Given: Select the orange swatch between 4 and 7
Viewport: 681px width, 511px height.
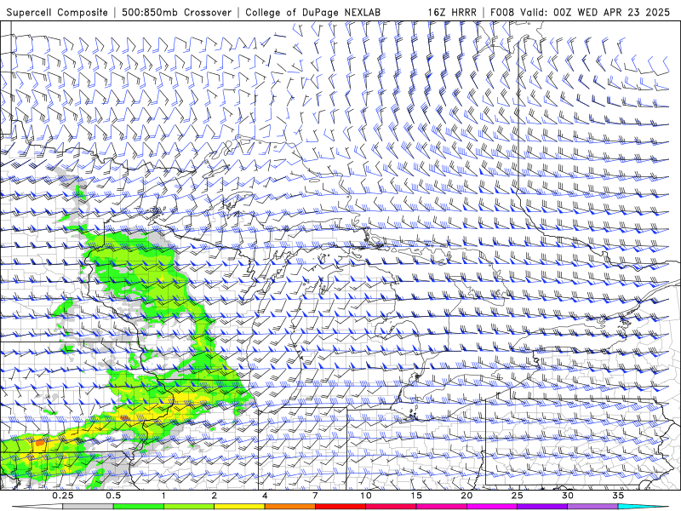Looking at the screenshot, I should [x=289, y=507].
